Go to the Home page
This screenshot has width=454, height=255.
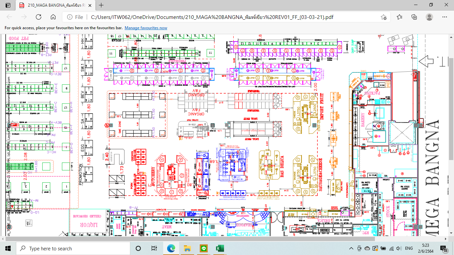[53, 17]
